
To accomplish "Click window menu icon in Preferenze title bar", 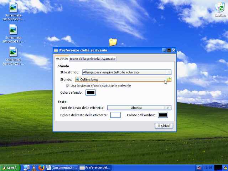I will [56, 51].
